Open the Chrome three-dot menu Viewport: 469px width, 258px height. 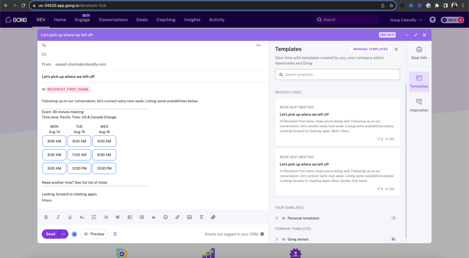pyautogui.click(x=463, y=5)
